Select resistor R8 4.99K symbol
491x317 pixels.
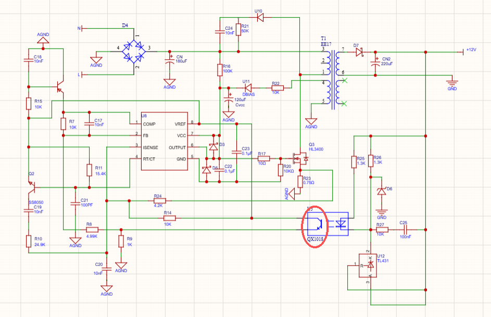tap(92, 230)
